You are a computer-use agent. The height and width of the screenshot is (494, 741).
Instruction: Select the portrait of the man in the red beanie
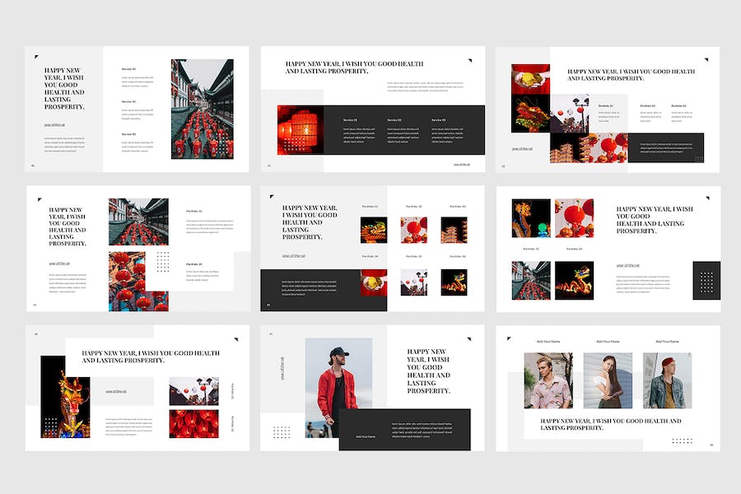pyautogui.click(x=667, y=380)
